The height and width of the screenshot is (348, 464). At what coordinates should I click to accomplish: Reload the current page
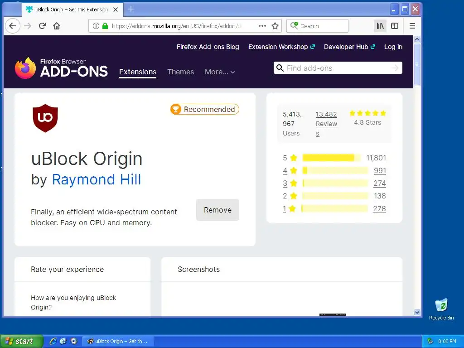pyautogui.click(x=42, y=26)
